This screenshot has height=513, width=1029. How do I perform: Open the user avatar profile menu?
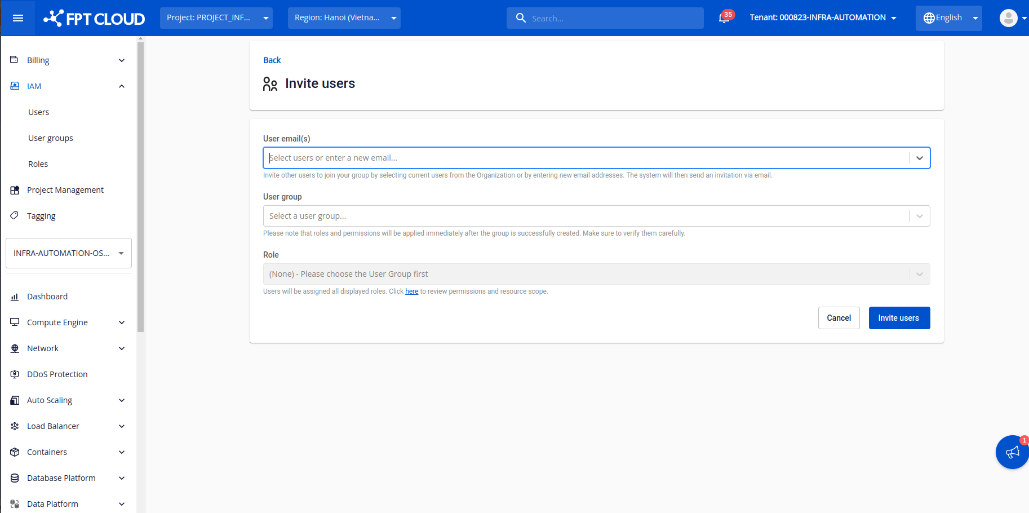1008,18
